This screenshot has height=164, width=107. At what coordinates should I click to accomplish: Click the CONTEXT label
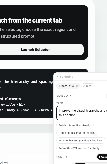coord(63,157)
